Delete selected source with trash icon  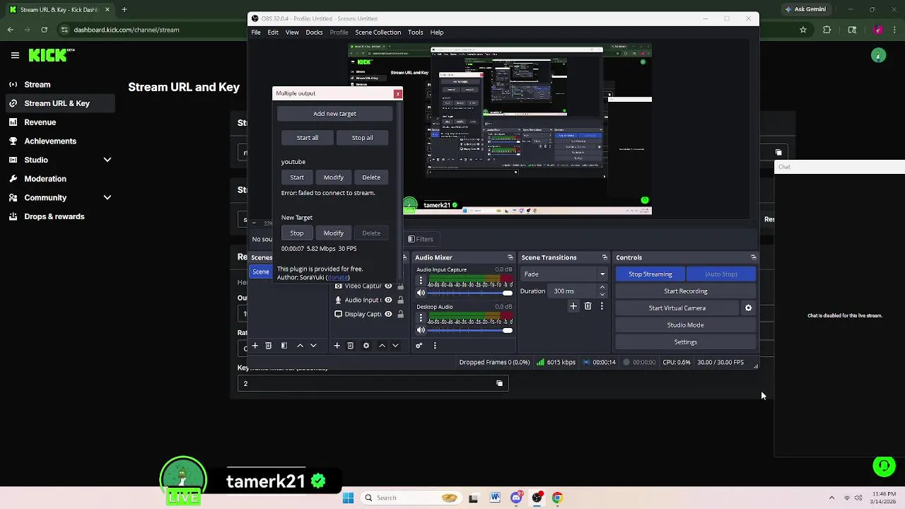point(351,346)
